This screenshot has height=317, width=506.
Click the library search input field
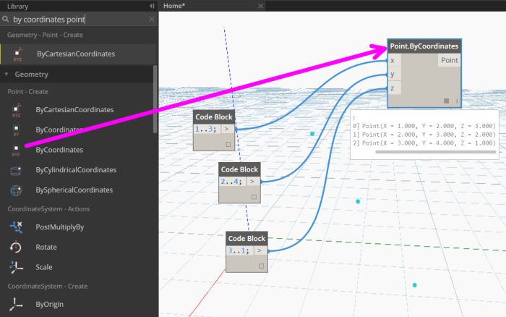pos(78,20)
